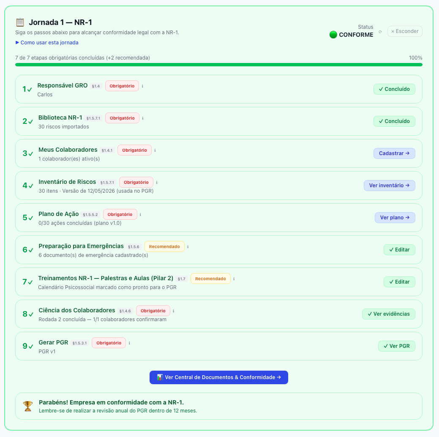The height and width of the screenshot is (437, 439).
Task: Hide the journey with the Esconder button
Action: tap(405, 31)
